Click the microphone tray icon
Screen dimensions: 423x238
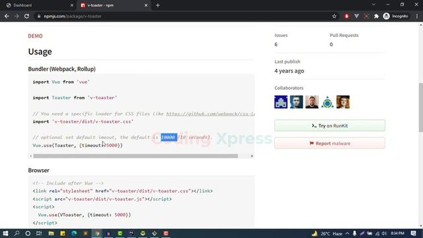click(x=354, y=233)
